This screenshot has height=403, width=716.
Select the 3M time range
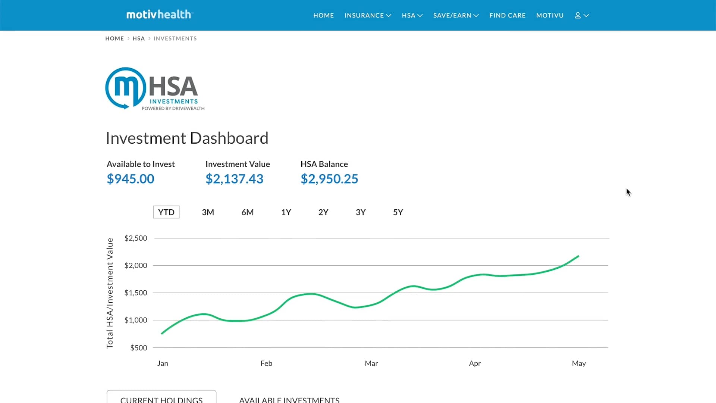point(208,212)
